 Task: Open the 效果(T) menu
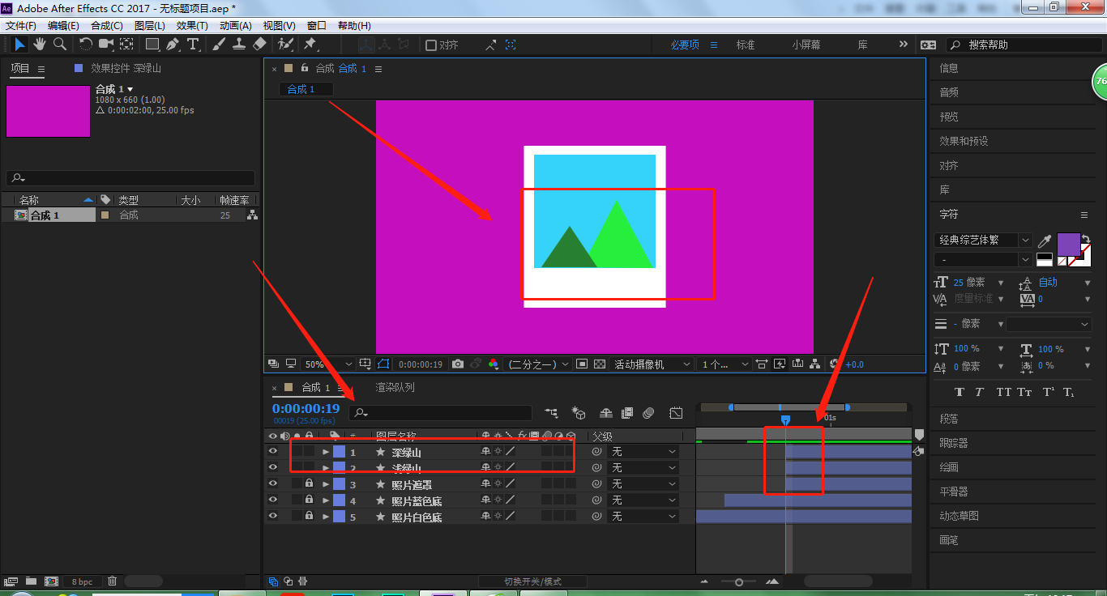[192, 26]
